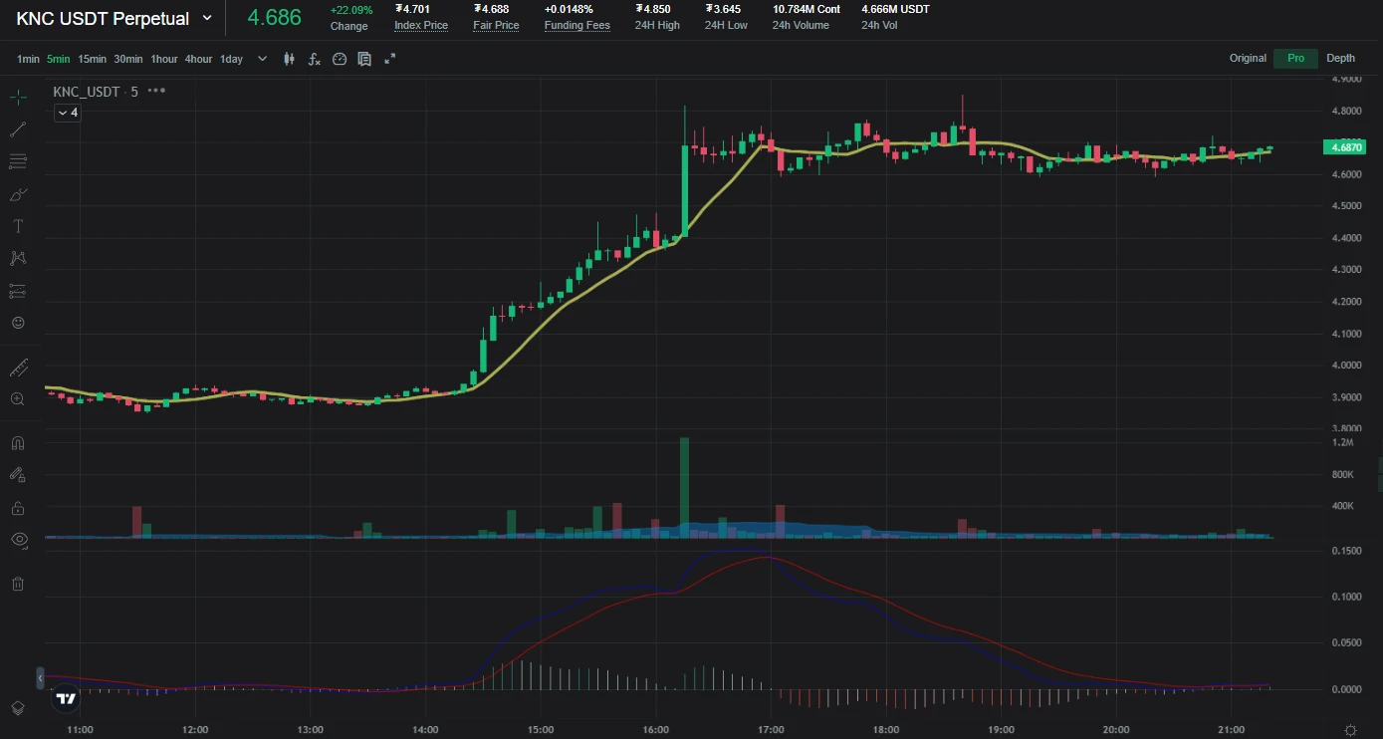Image resolution: width=1383 pixels, height=739 pixels.
Task: Expand the more timeframes dropdown
Action: point(263,59)
